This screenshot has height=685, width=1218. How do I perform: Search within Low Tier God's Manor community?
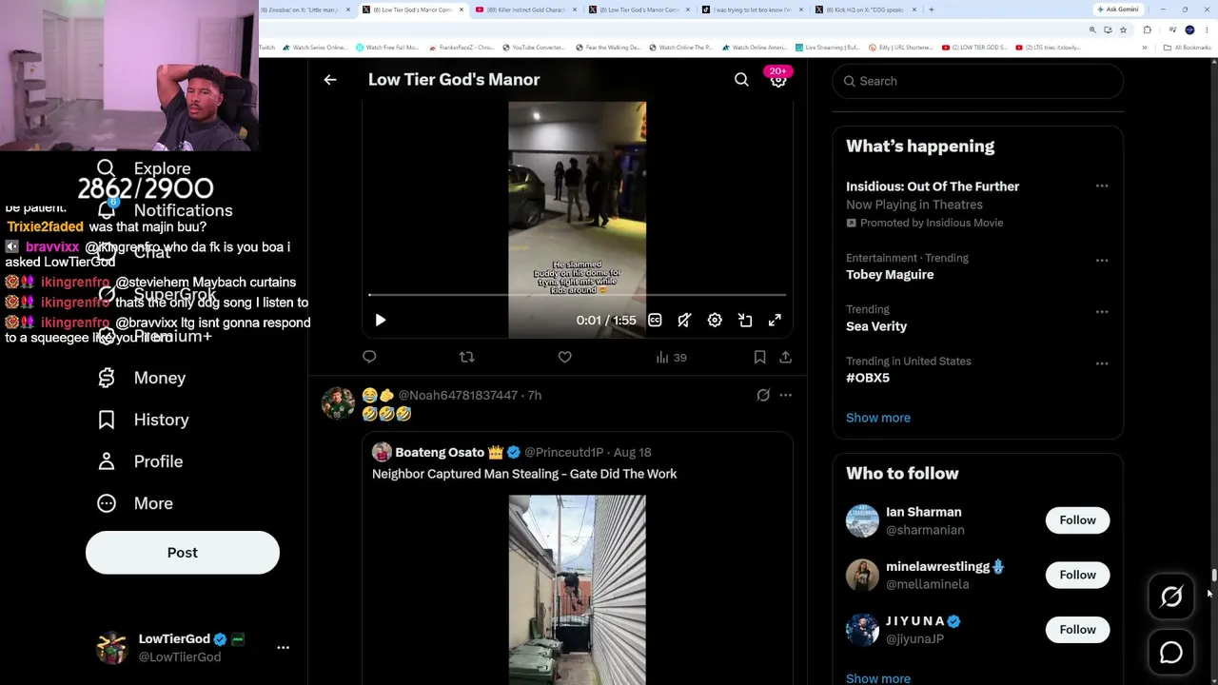[x=741, y=80]
